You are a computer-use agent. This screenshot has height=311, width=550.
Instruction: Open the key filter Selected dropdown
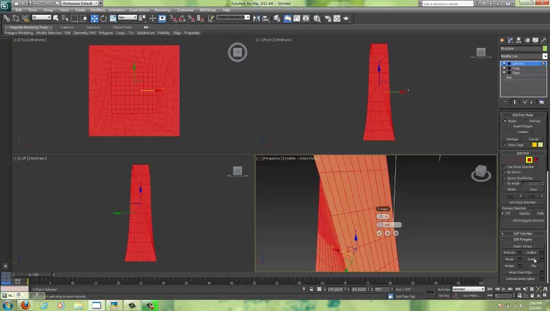tap(468, 289)
